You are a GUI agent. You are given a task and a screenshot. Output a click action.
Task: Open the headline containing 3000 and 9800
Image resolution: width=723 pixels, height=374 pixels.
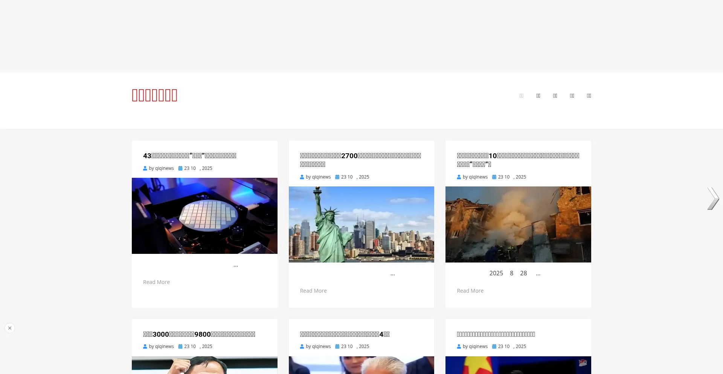tap(199, 334)
